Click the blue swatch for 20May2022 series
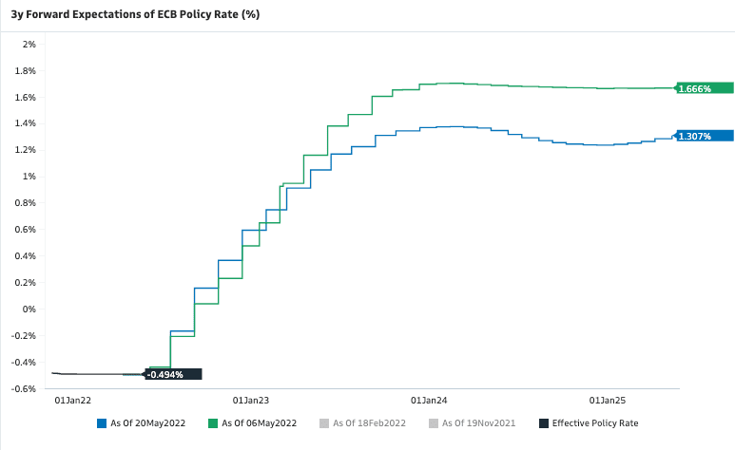Image resolution: width=735 pixels, height=450 pixels. click(102, 423)
